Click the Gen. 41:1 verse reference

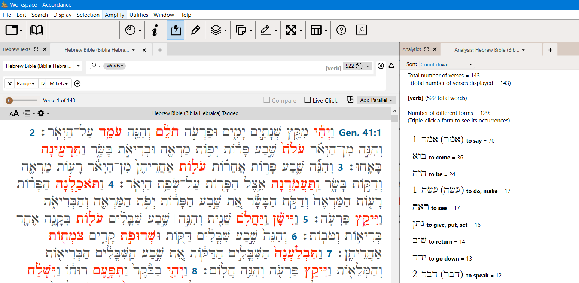[x=360, y=133]
